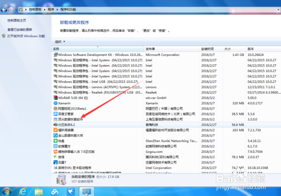Click the 金山数据恢复大师 icon
The width and height of the screenshot is (281, 196).
click(x=56, y=136)
